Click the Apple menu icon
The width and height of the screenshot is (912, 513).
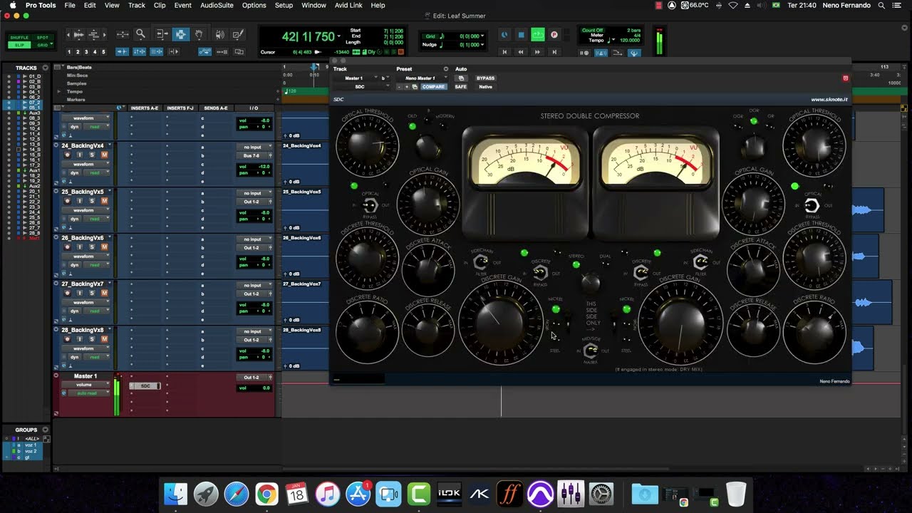(x=13, y=5)
